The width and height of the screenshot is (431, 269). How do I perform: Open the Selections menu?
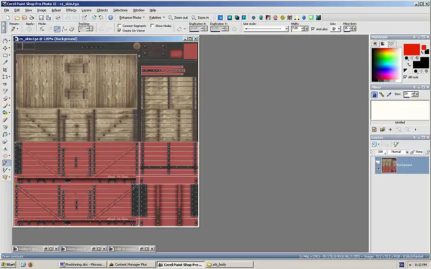[120, 10]
